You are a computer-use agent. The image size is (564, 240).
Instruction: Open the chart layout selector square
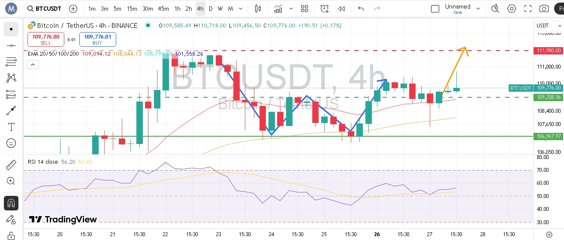[435, 9]
